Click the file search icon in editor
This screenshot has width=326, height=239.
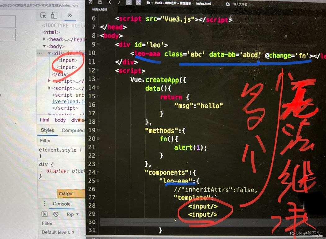coord(228,4)
